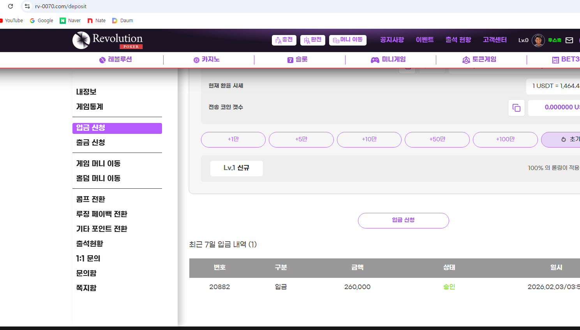Open the mail envelope icon in header
The height and width of the screenshot is (330, 580).
point(569,40)
